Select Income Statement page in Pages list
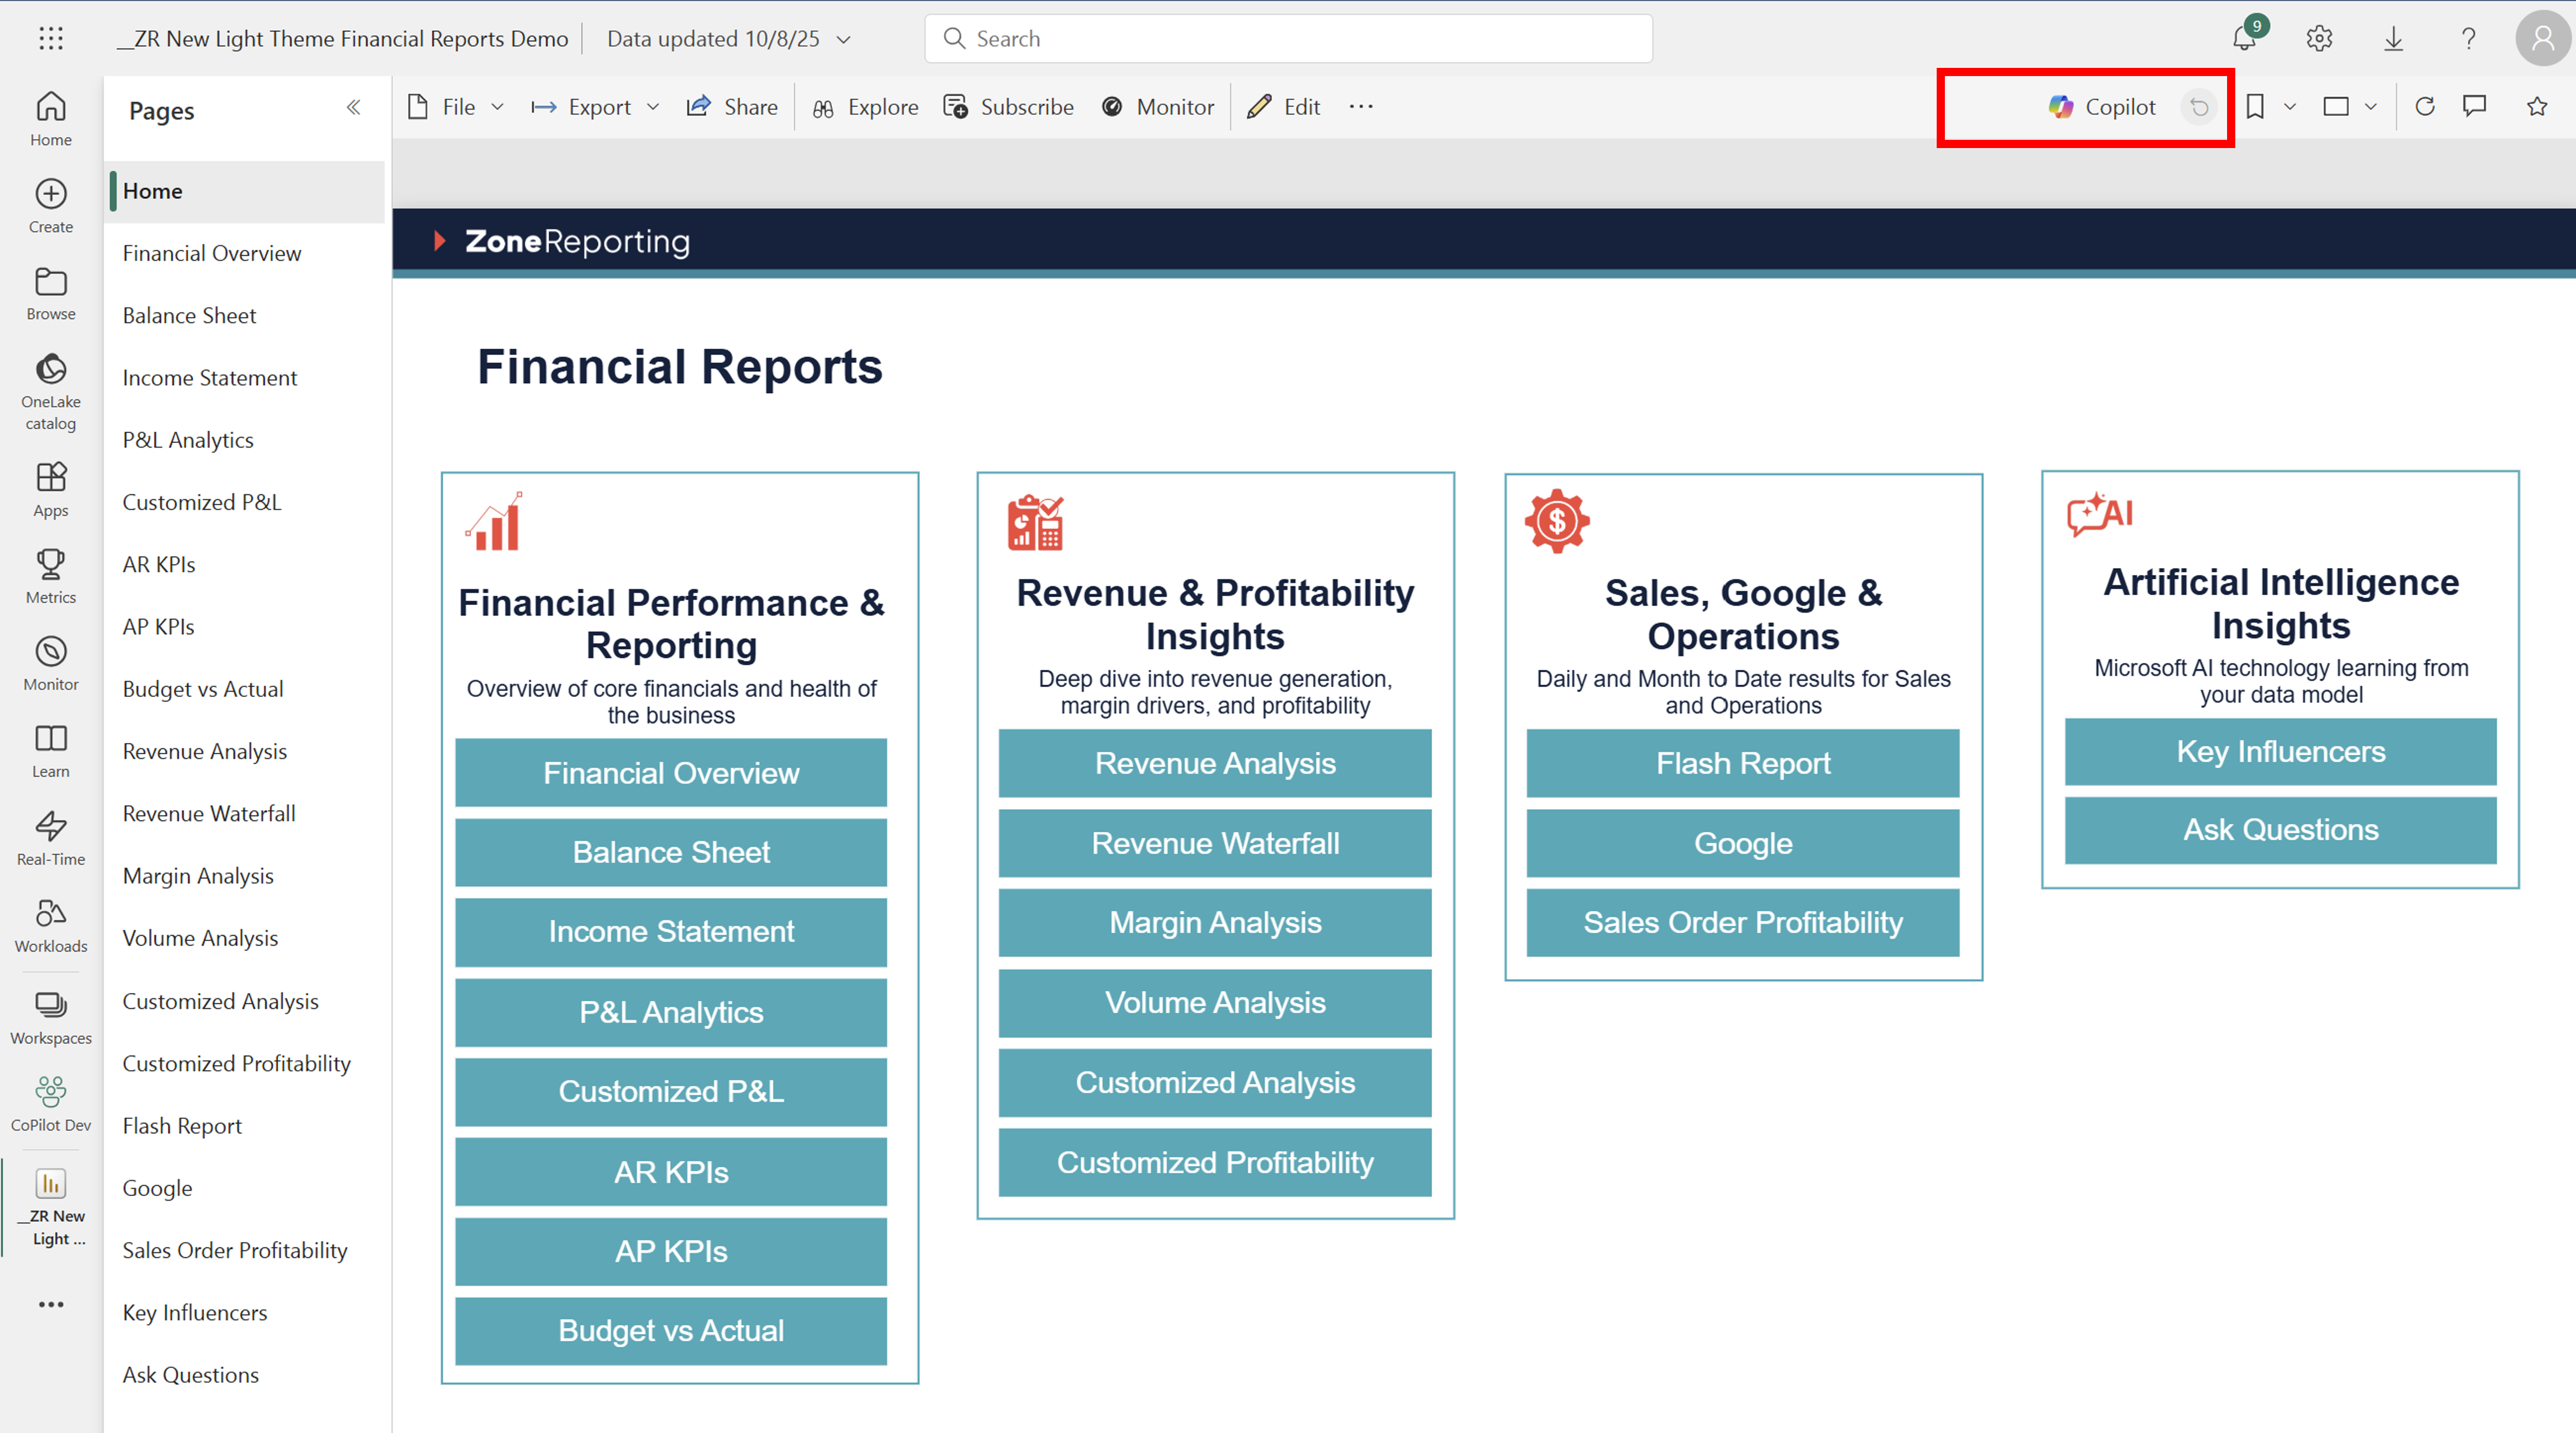2576x1433 pixels. 245,378
